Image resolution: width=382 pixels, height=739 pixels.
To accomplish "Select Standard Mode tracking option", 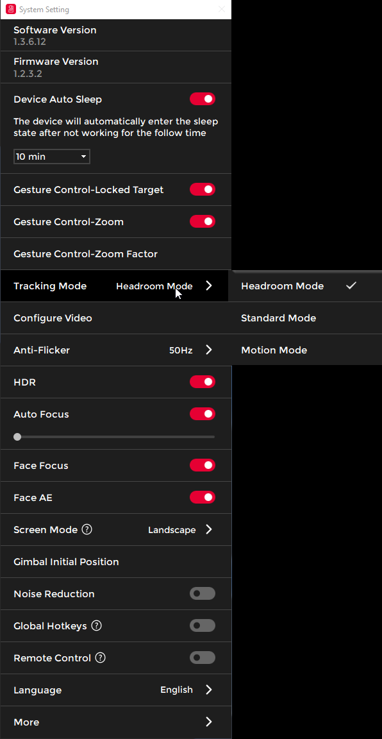I will 304,318.
